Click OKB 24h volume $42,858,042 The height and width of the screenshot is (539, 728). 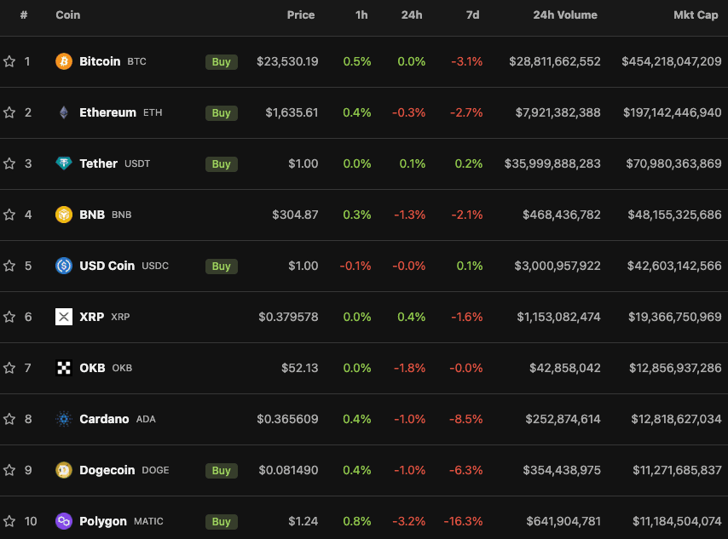pyautogui.click(x=565, y=368)
